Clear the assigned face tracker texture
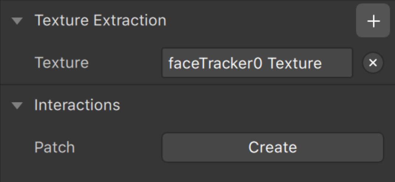Image resolution: width=395 pixels, height=182 pixels. [373, 63]
